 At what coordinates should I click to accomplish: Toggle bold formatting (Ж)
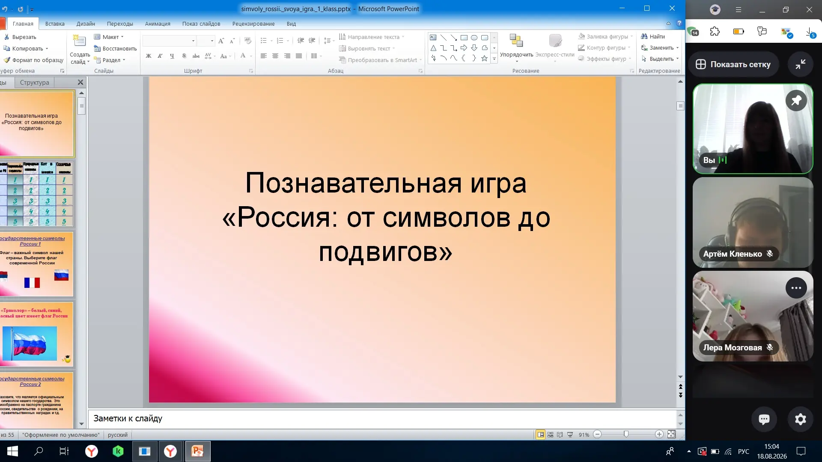(149, 56)
